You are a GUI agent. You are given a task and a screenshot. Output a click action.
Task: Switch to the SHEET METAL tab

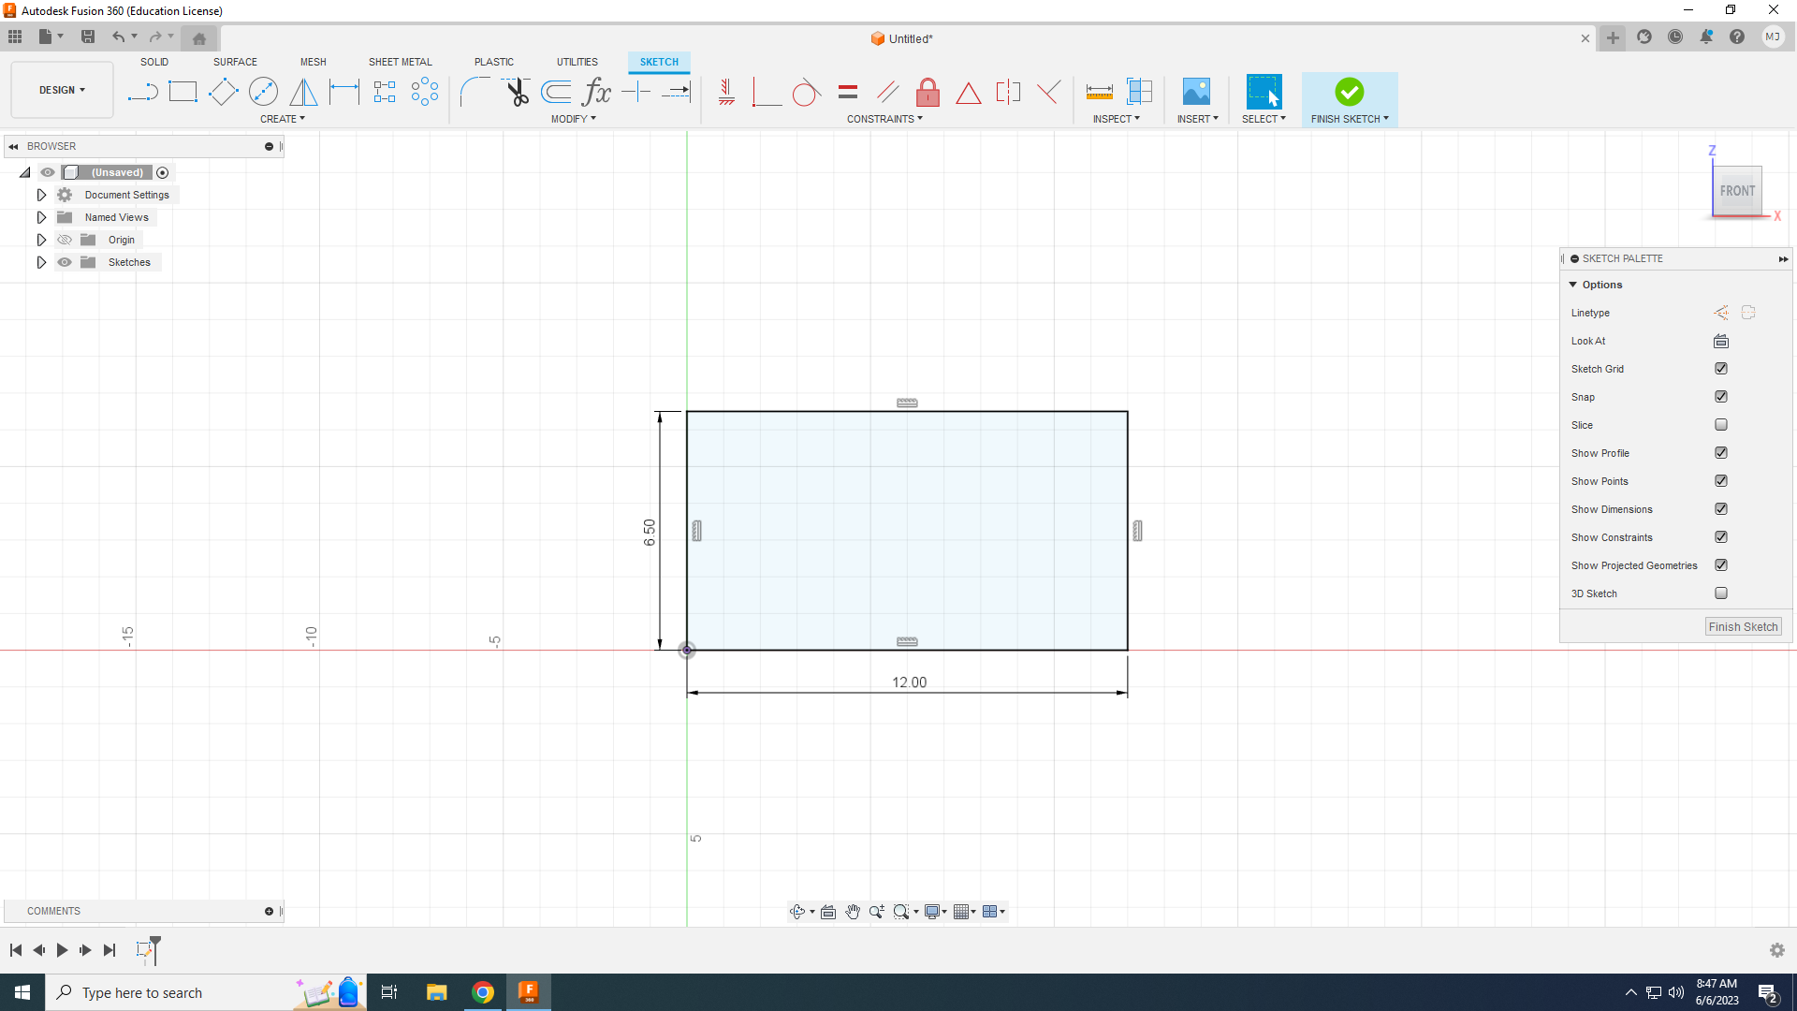tap(400, 62)
